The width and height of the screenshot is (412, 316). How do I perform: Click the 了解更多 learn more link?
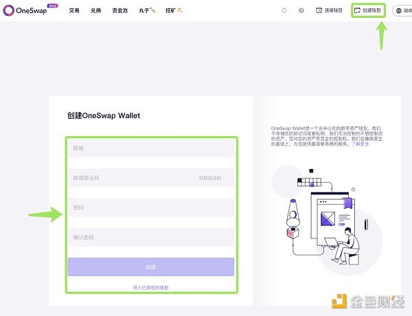coord(360,144)
